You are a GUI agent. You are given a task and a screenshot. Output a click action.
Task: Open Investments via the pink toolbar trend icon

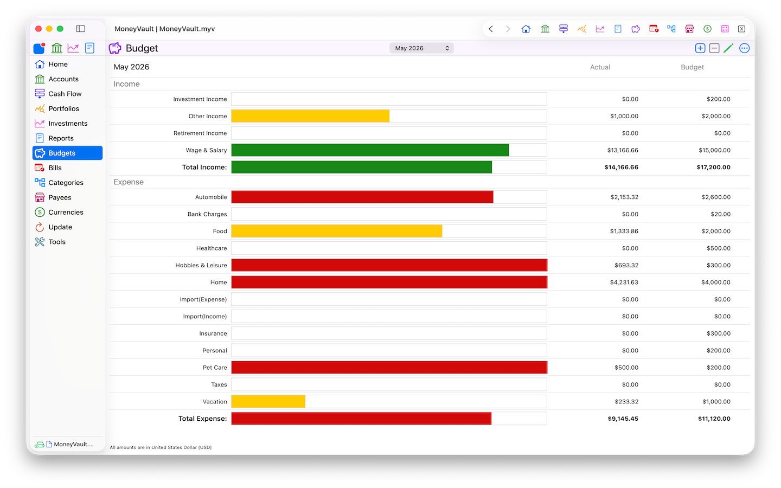point(600,29)
